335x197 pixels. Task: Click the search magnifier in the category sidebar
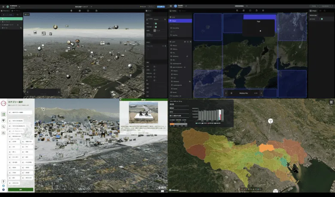pyautogui.click(x=3, y=127)
